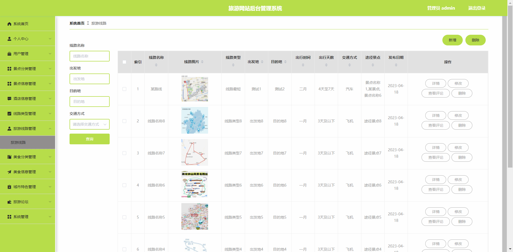Click the grid icon beside 系统管理
513x252 pixels.
coord(9,217)
